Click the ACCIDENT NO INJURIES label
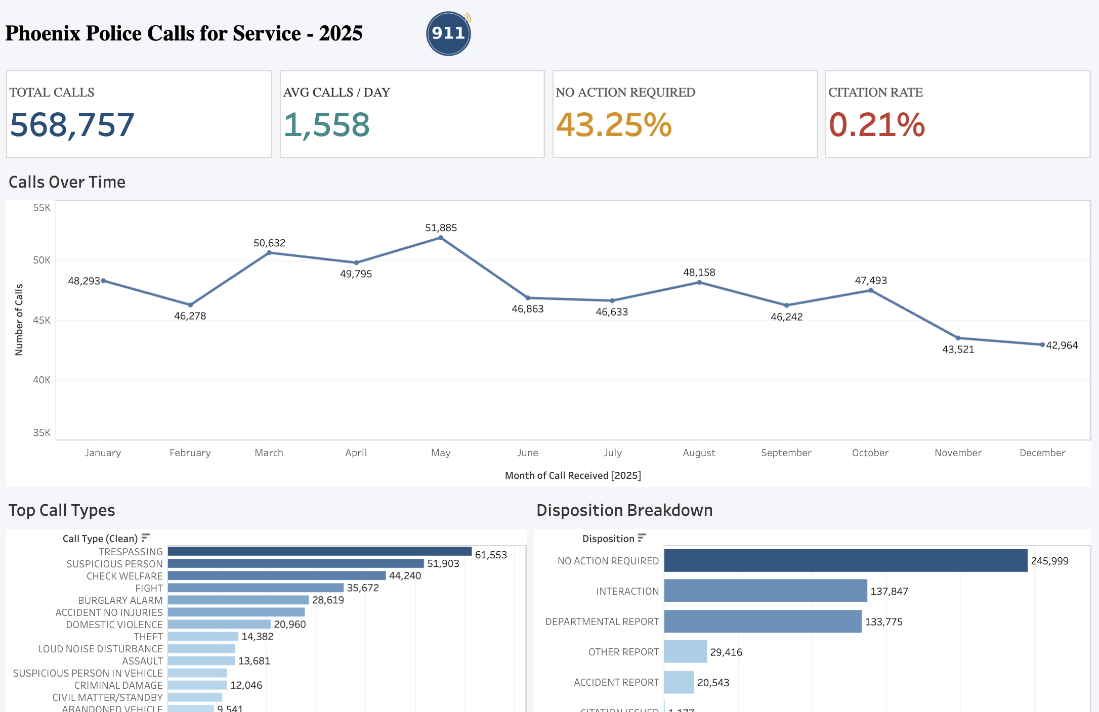Image resolution: width=1099 pixels, height=712 pixels. tap(109, 612)
